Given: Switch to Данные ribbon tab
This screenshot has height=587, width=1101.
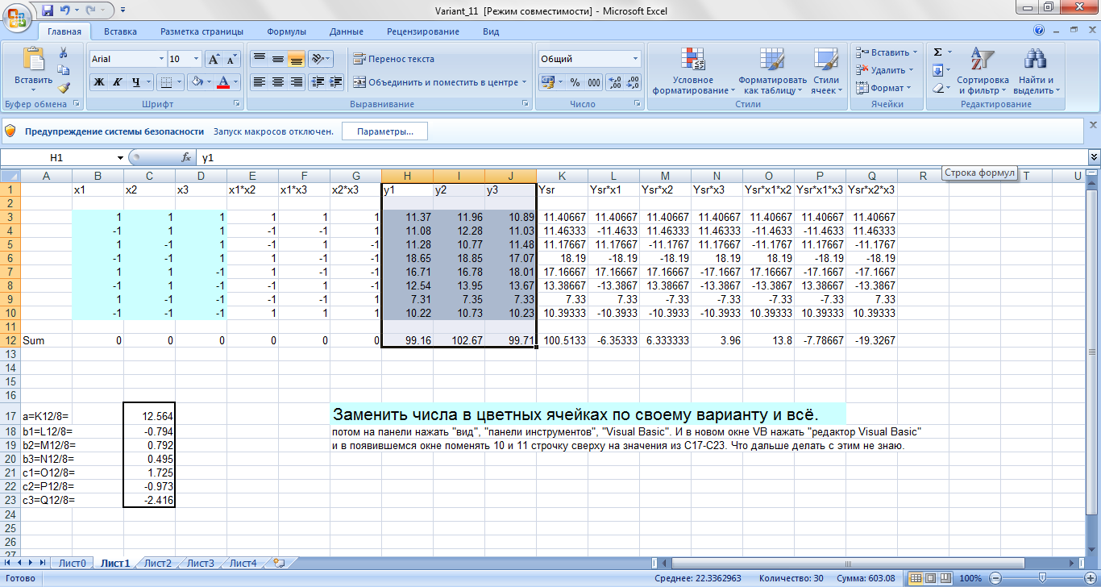Looking at the screenshot, I should click(346, 31).
